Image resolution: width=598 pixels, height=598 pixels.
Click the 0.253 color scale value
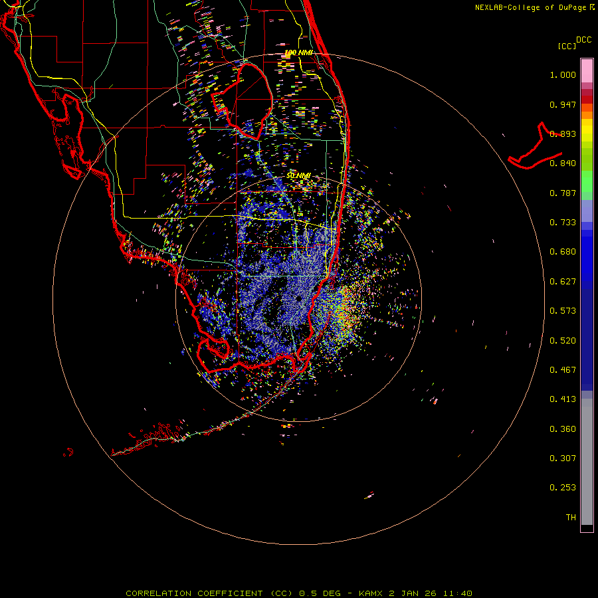click(x=563, y=488)
